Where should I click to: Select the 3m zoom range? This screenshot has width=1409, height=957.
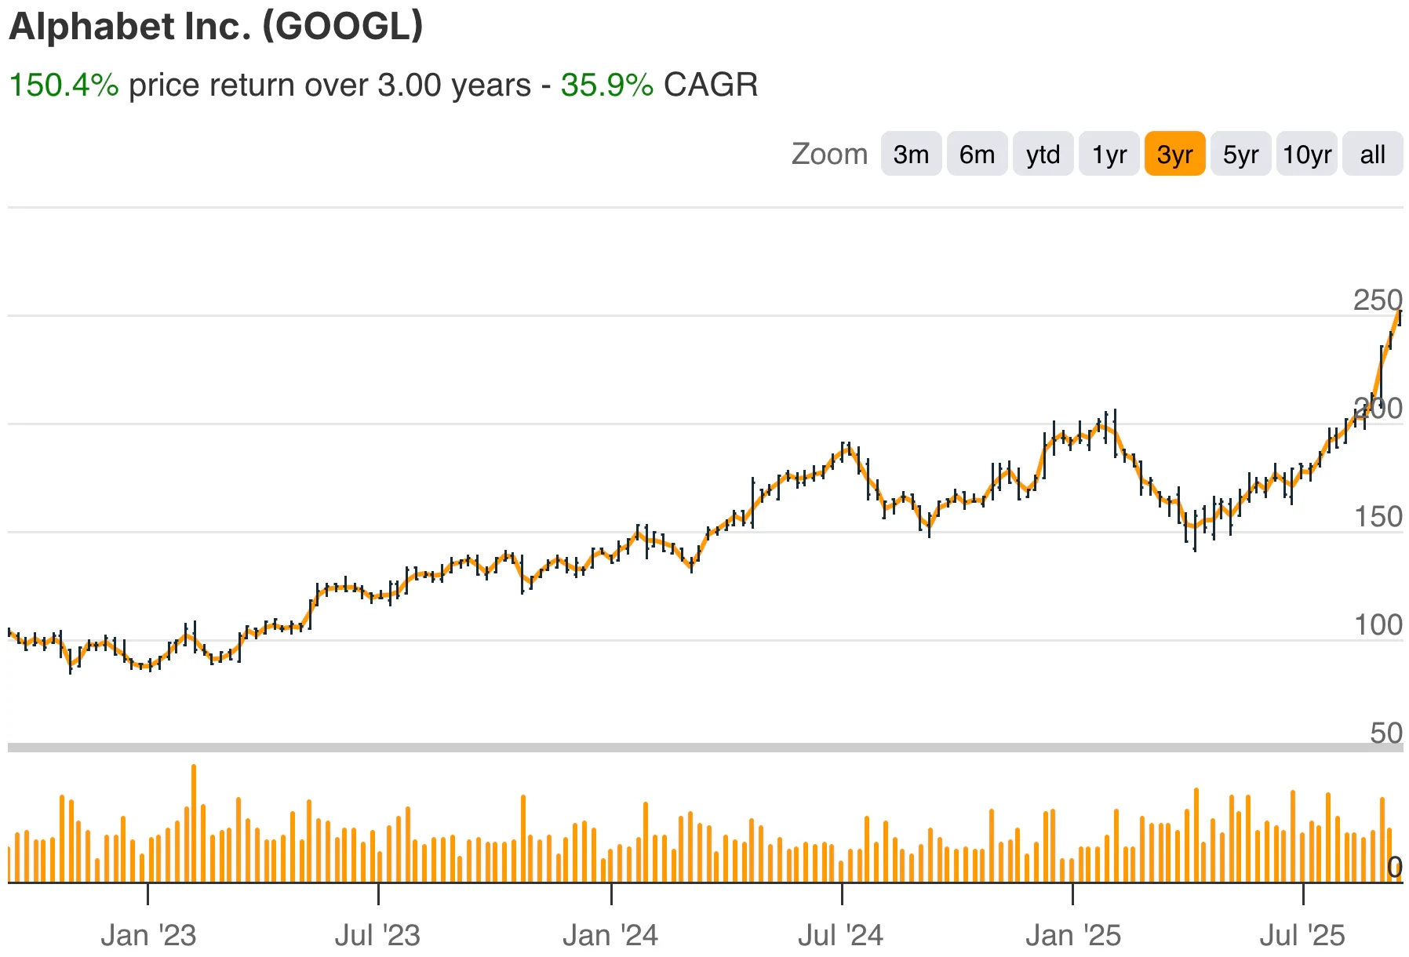[x=911, y=155]
